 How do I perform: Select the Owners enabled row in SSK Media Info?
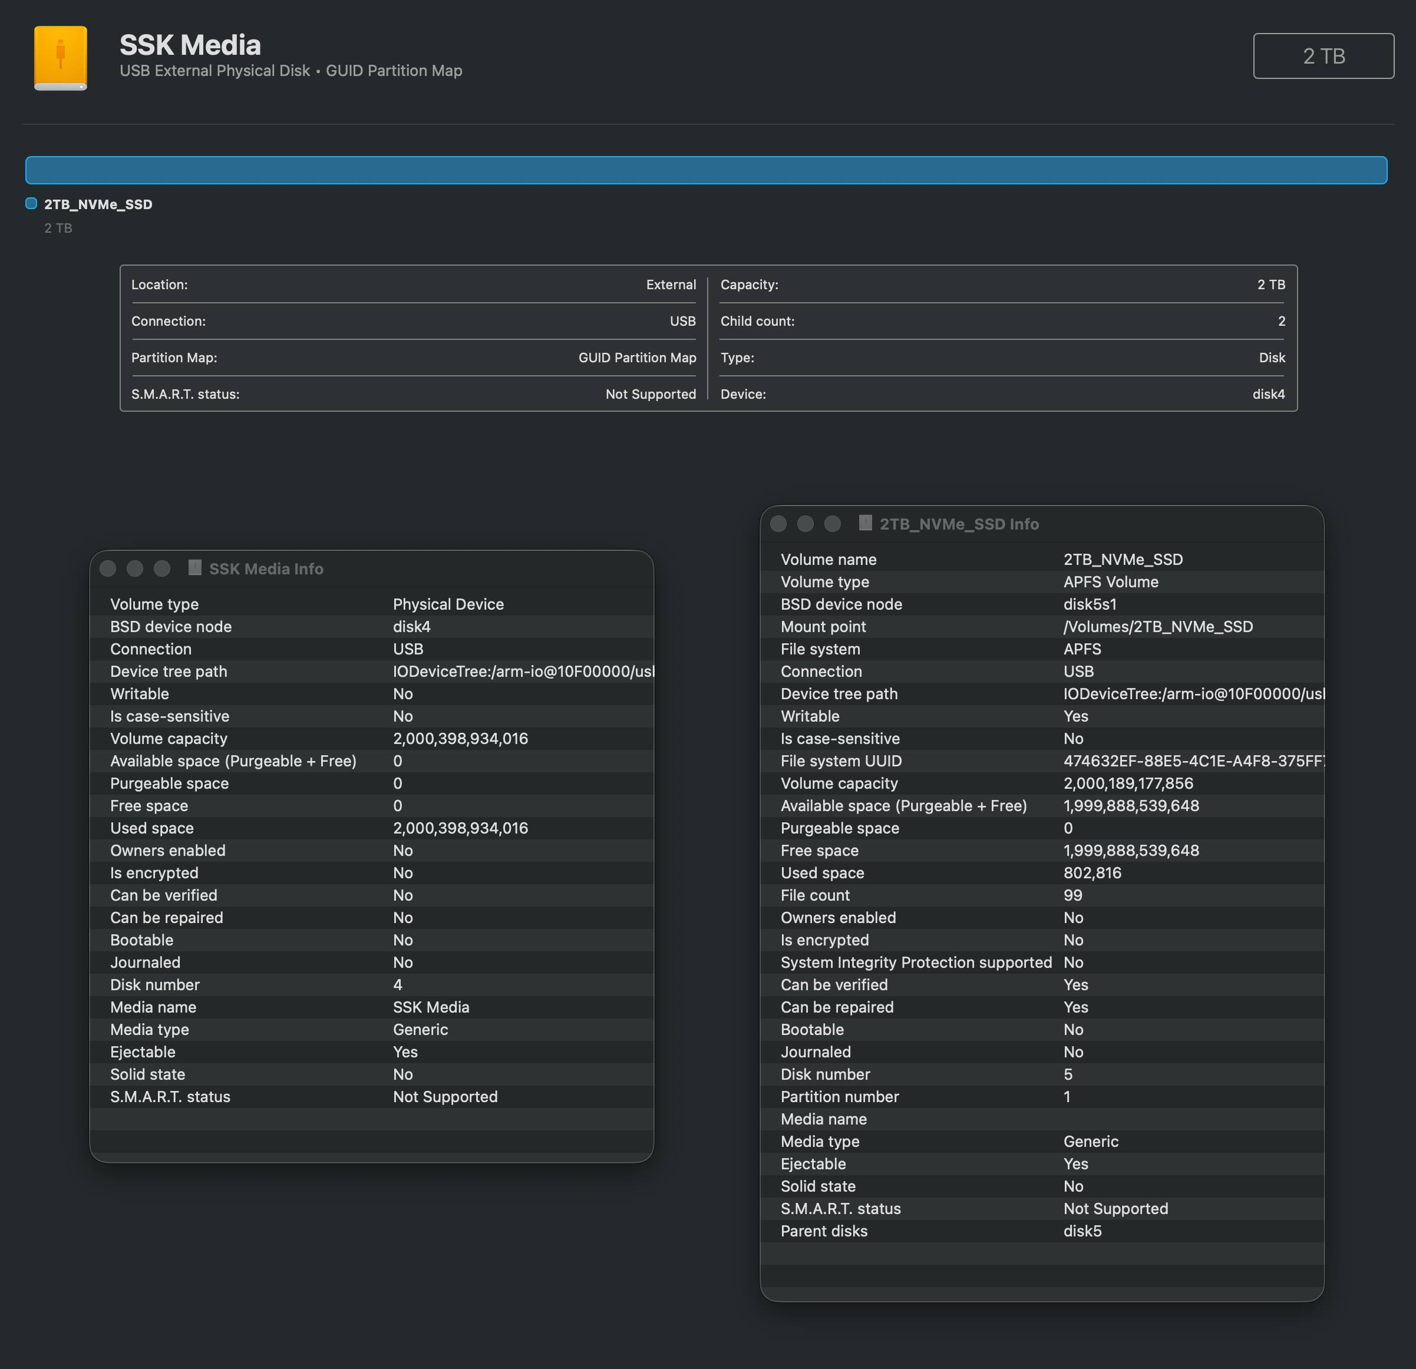coord(371,851)
